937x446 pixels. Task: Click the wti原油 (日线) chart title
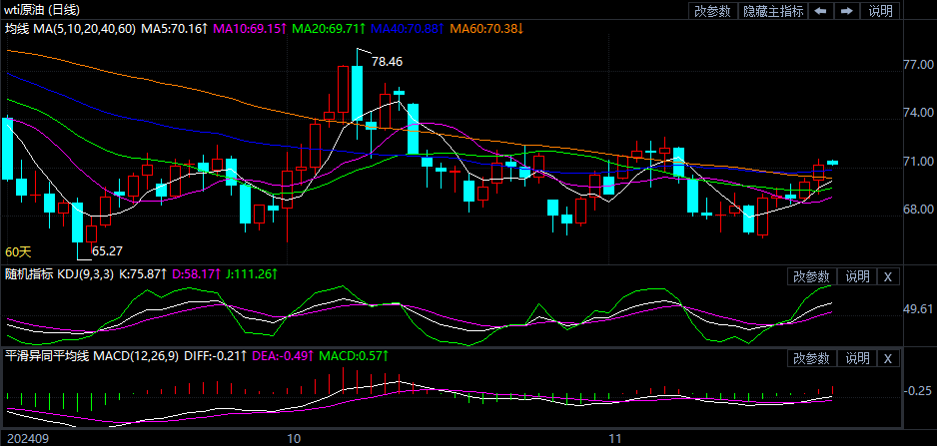click(x=43, y=9)
